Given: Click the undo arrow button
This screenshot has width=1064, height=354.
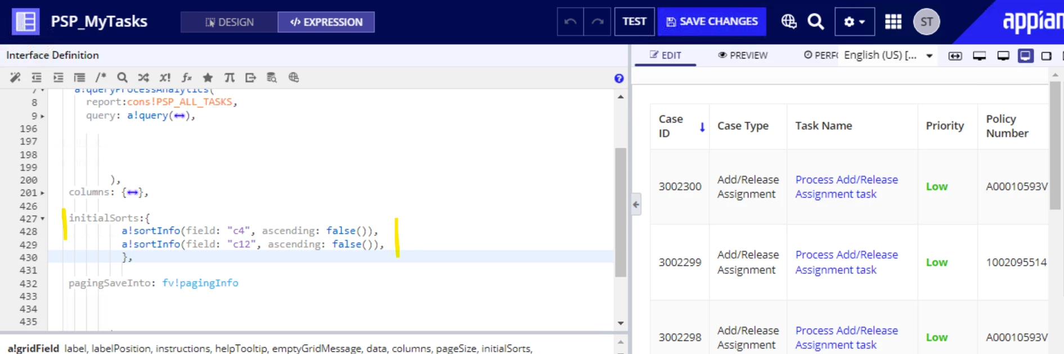Looking at the screenshot, I should point(570,21).
